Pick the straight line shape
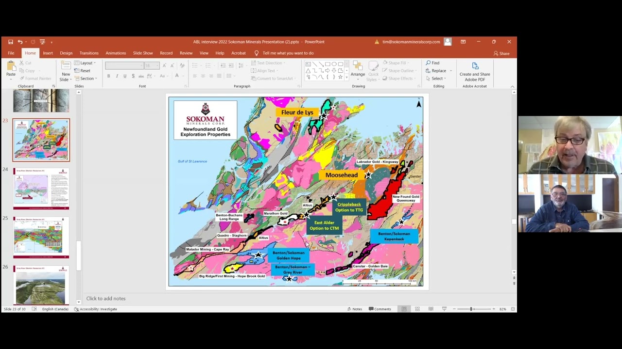This screenshot has height=349, width=622. point(314,64)
